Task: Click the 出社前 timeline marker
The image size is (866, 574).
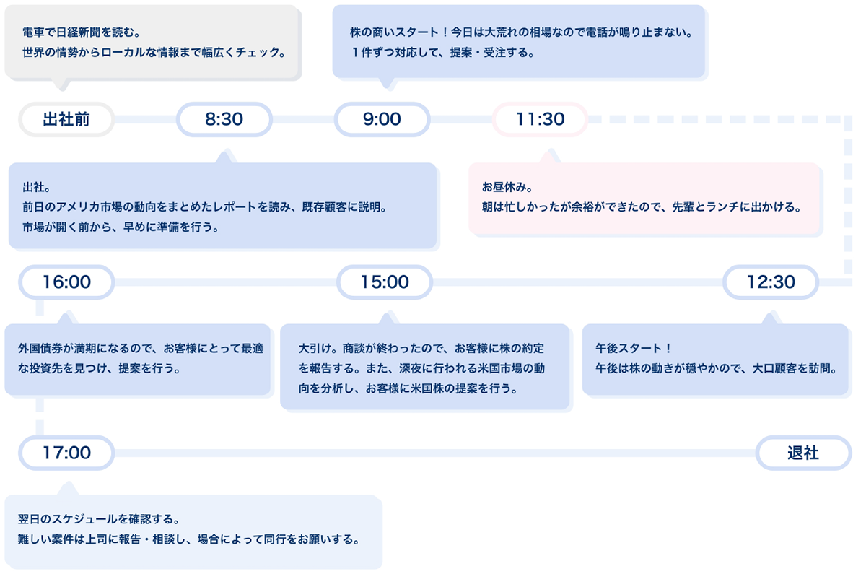Action: 66,119
